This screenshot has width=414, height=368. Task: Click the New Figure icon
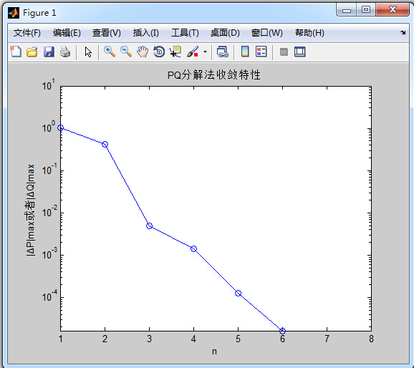[x=16, y=52]
